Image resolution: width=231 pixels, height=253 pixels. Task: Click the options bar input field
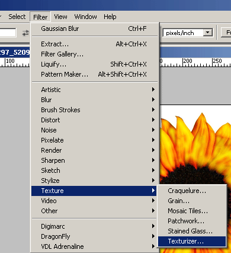(8, 33)
